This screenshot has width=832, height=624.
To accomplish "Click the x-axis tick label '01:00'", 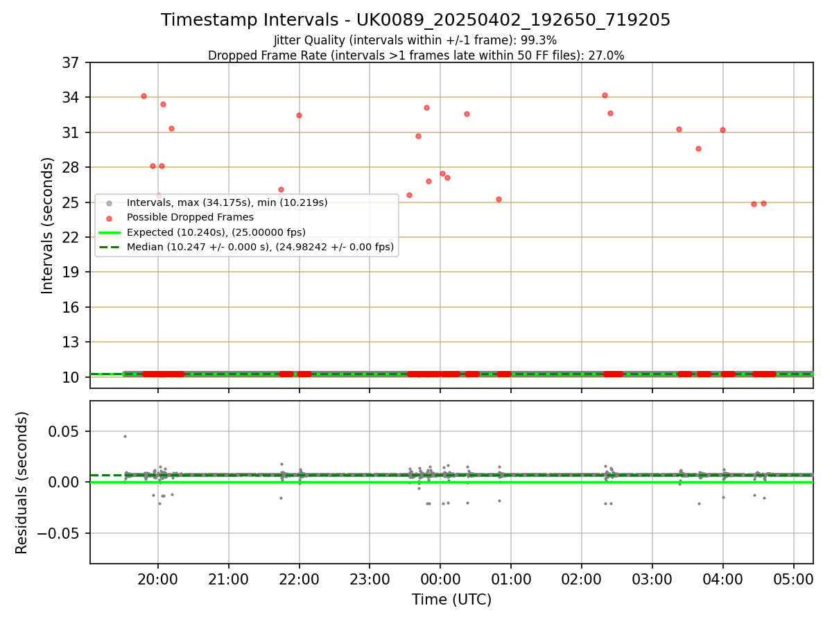I will click(511, 578).
